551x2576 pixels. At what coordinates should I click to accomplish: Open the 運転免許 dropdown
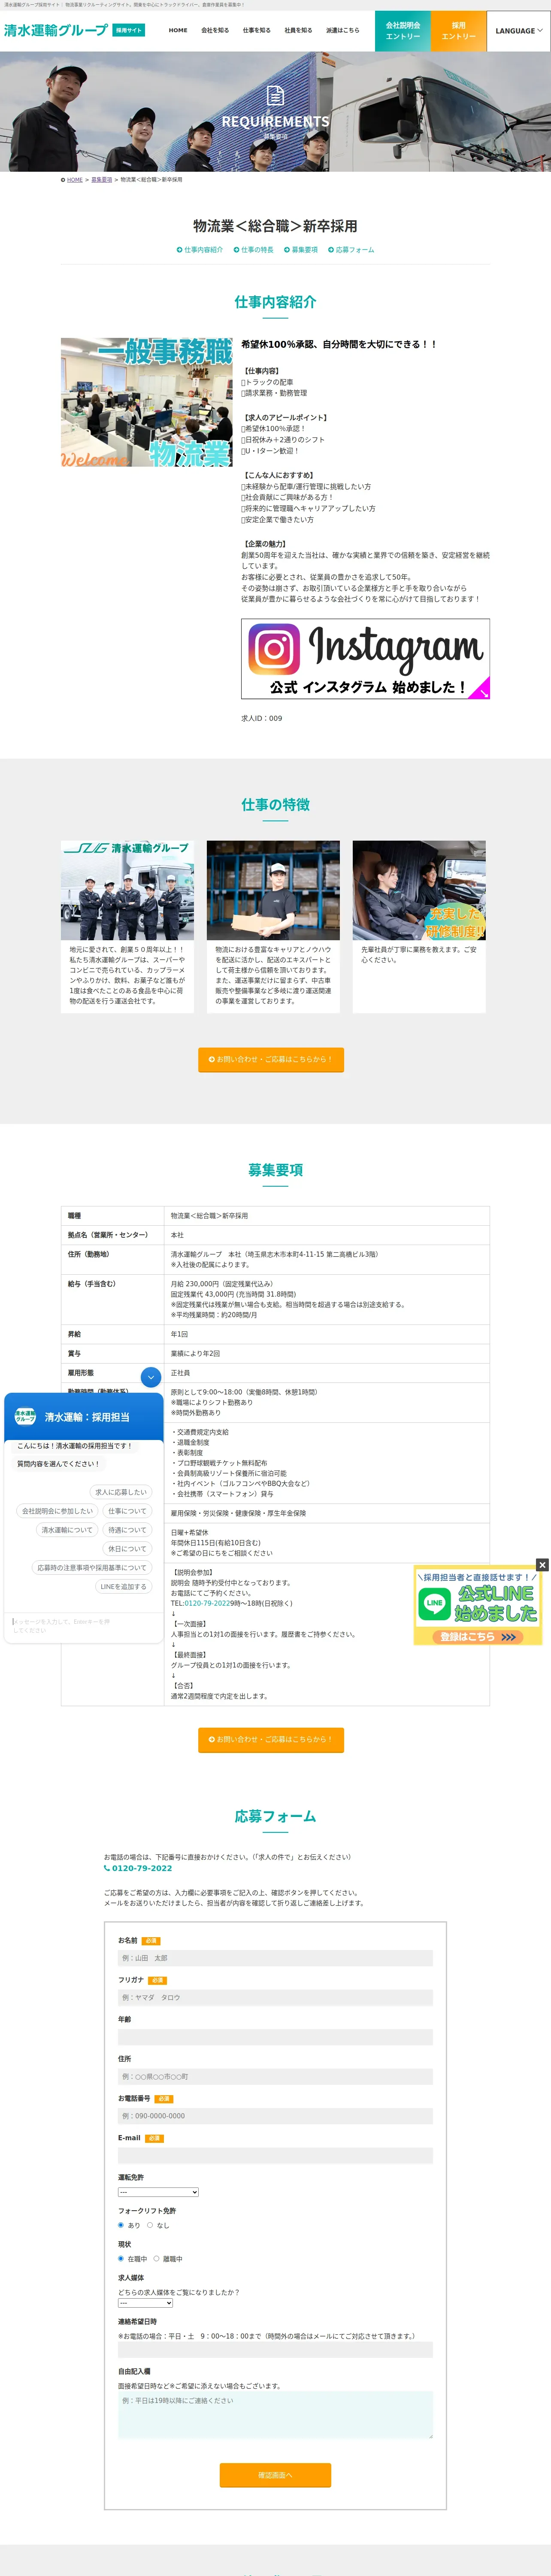(x=158, y=2192)
